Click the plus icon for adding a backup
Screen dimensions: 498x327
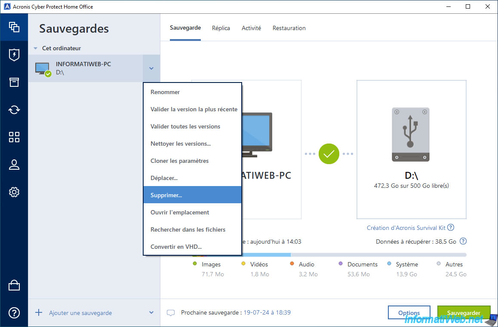click(38, 313)
